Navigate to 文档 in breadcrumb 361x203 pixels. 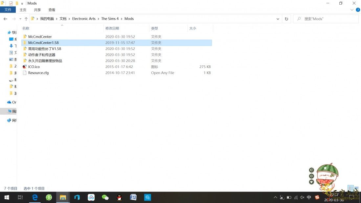pyautogui.click(x=63, y=19)
